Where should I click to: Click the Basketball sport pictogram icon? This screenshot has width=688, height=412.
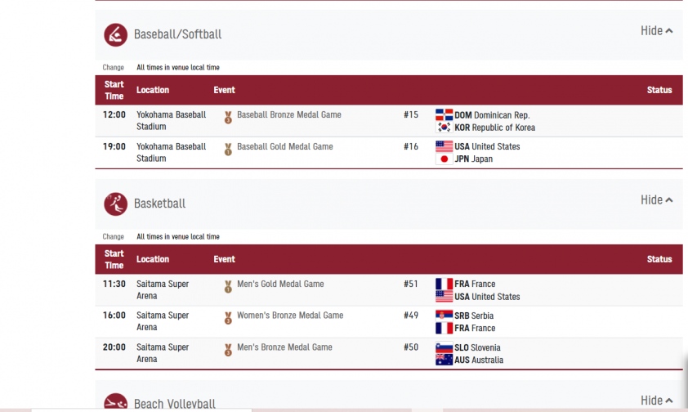click(115, 204)
